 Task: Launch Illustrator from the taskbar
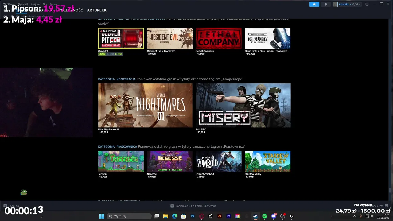(x=220, y=216)
